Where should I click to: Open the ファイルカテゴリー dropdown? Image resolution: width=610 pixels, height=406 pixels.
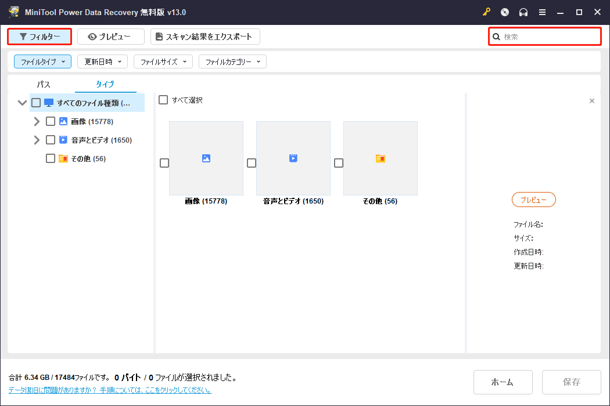[x=232, y=61]
